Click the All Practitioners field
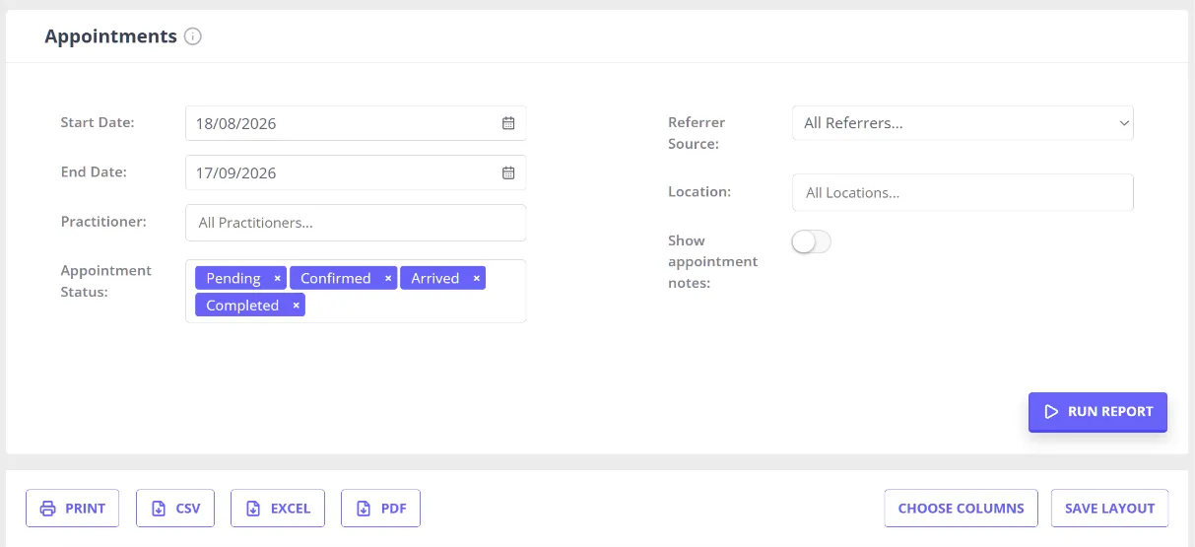1195x547 pixels. (356, 223)
